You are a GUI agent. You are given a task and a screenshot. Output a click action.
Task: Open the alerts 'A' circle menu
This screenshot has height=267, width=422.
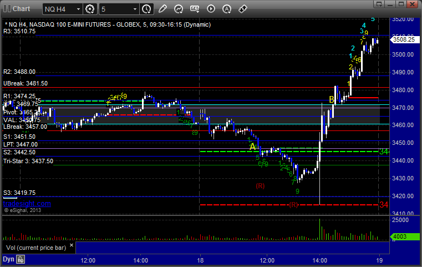227,9
